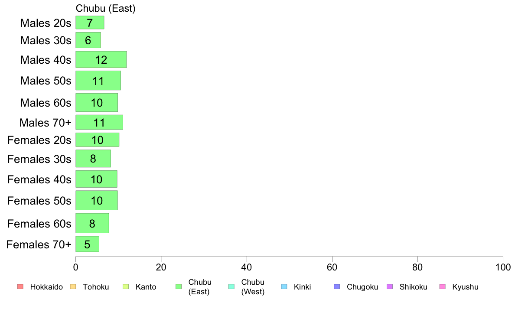Viewport: 515px width, 319px height.
Task: Click the Males 60s axis label
Action: tap(46, 103)
